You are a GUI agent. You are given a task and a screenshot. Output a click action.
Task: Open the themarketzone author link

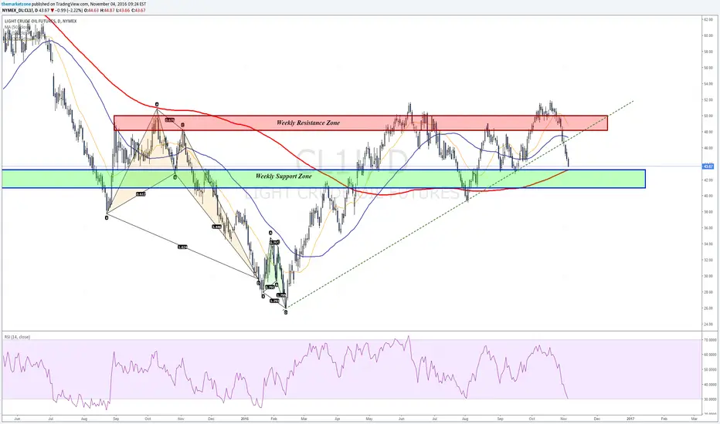(x=16, y=4)
